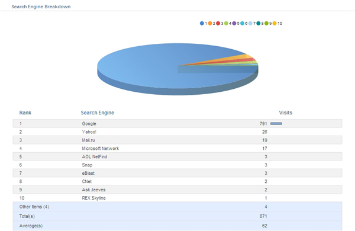Click the Other Items (4) label

click(x=34, y=207)
